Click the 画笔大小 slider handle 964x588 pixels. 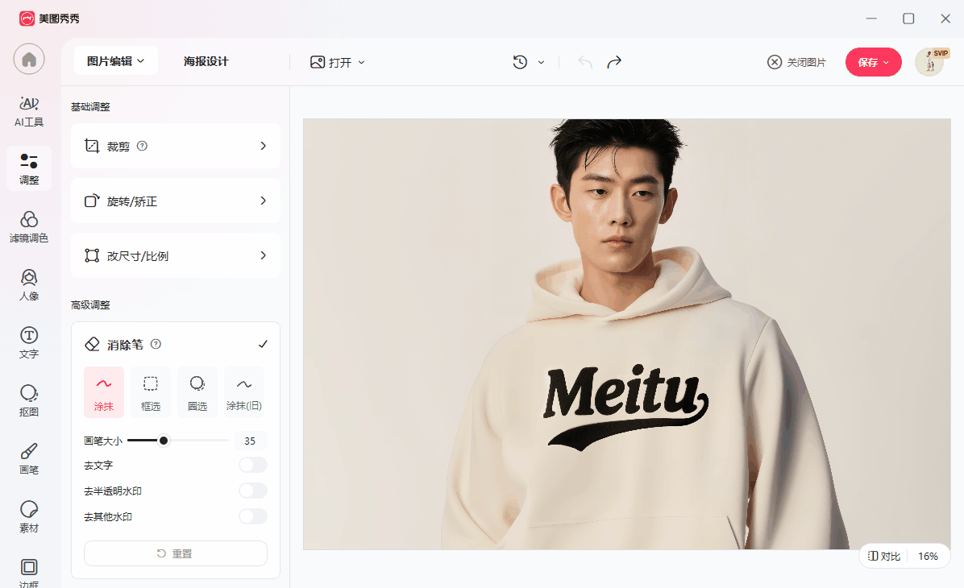[x=164, y=441]
